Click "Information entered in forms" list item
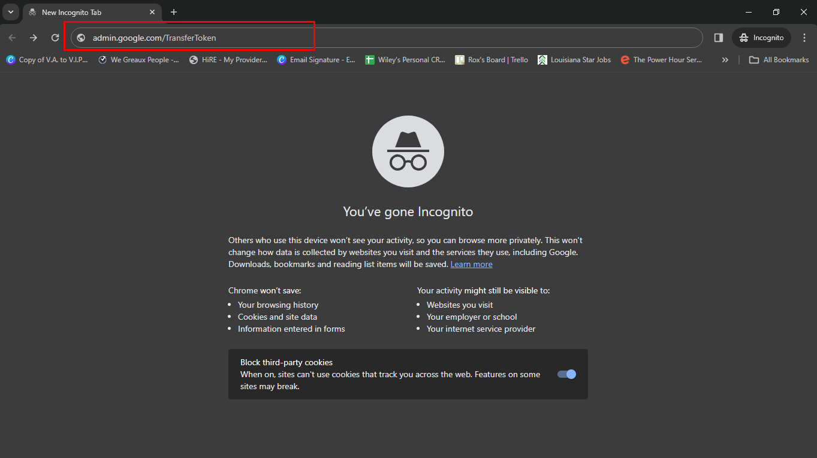The width and height of the screenshot is (817, 458). [291, 329]
